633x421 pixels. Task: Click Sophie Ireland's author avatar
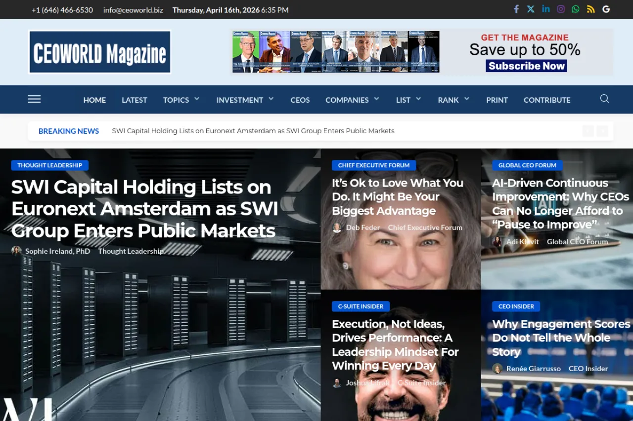click(x=16, y=251)
